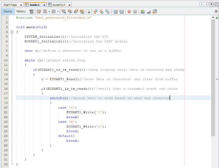Click the gray document icon after History
This screenshot has height=168, width=219.
[31, 11]
